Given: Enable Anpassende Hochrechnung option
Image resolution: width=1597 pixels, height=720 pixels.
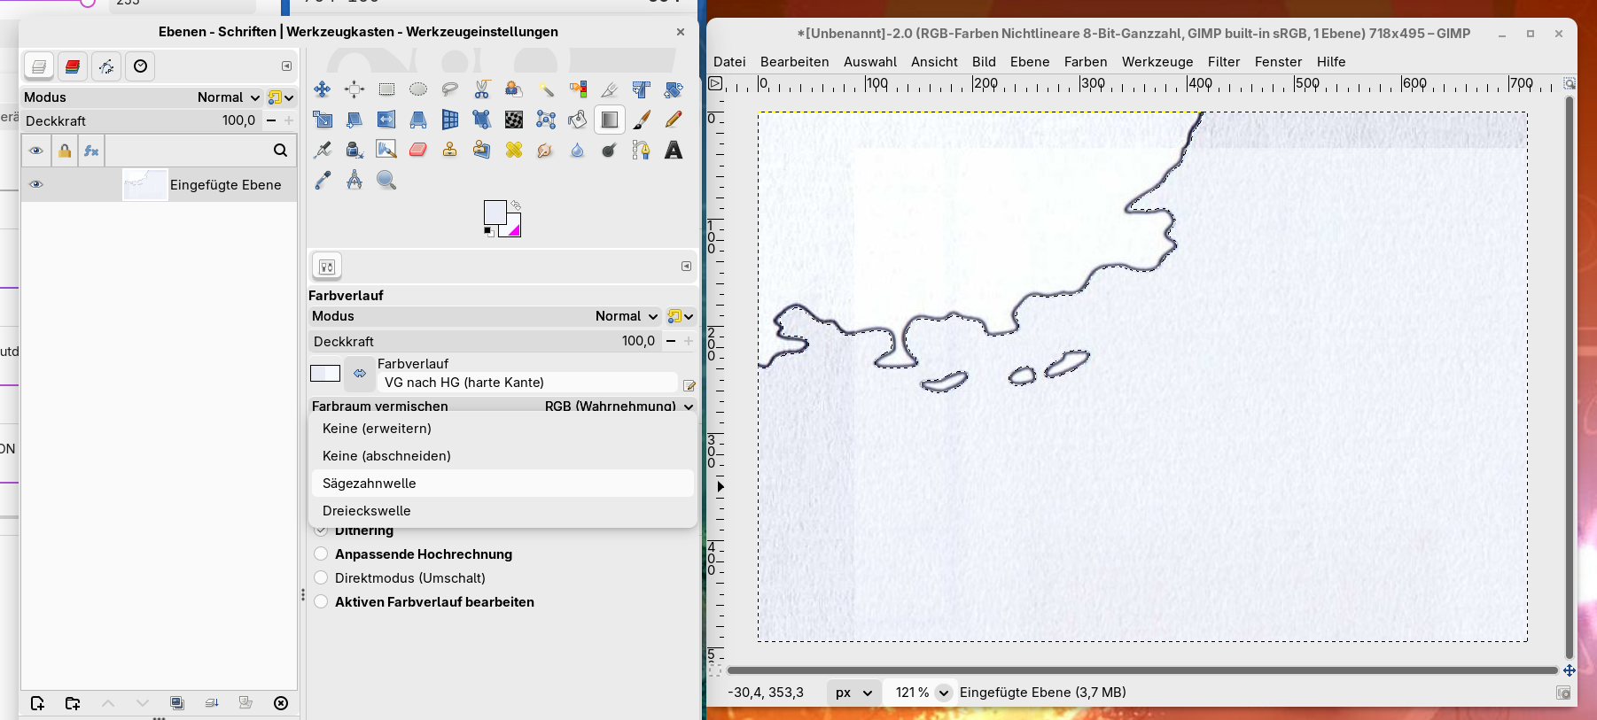Looking at the screenshot, I should tap(321, 554).
